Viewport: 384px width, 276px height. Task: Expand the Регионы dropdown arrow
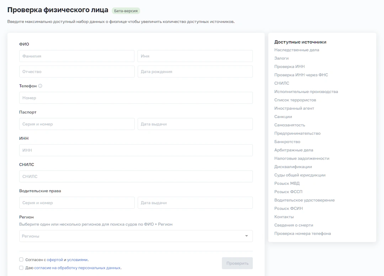pyautogui.click(x=246, y=236)
